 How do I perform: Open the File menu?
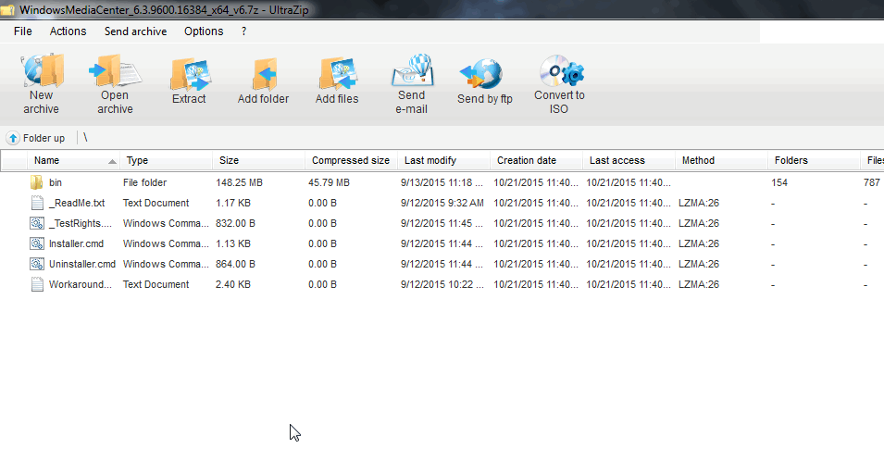pos(23,31)
